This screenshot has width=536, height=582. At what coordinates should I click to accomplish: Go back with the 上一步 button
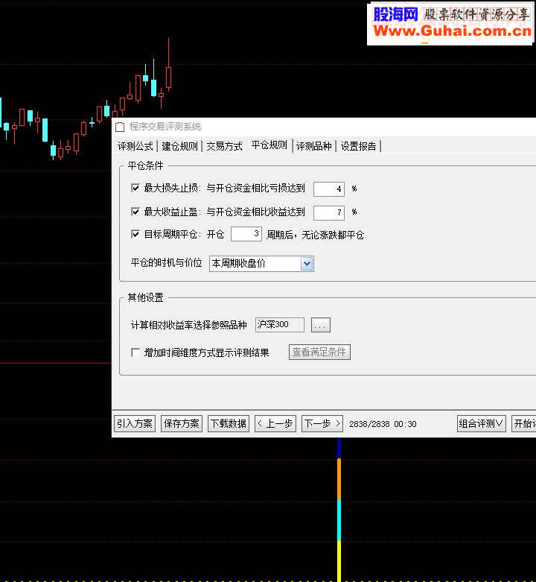tap(275, 423)
